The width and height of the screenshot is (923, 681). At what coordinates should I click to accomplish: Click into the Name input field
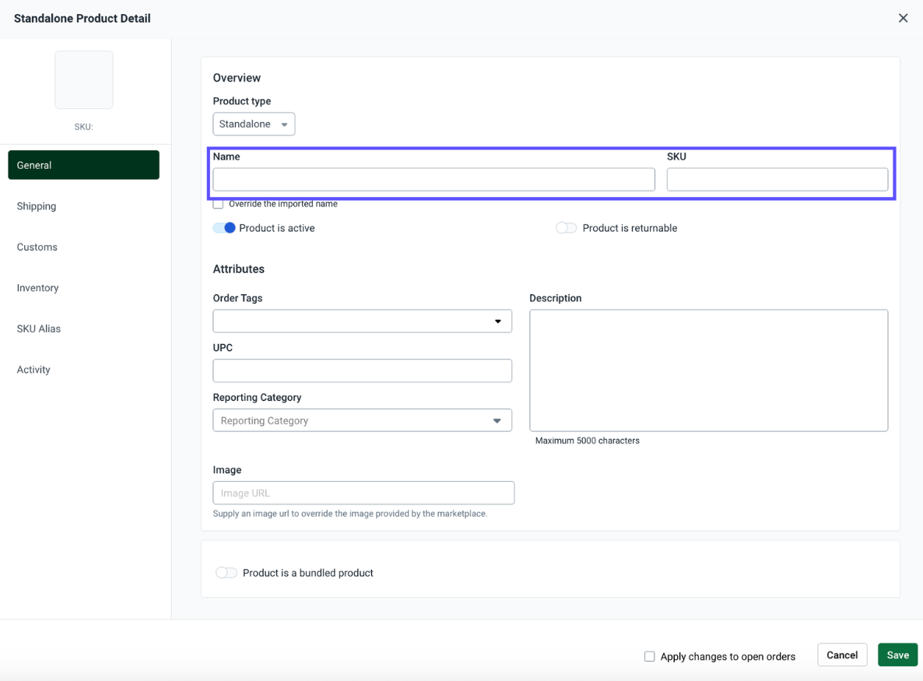click(x=433, y=180)
